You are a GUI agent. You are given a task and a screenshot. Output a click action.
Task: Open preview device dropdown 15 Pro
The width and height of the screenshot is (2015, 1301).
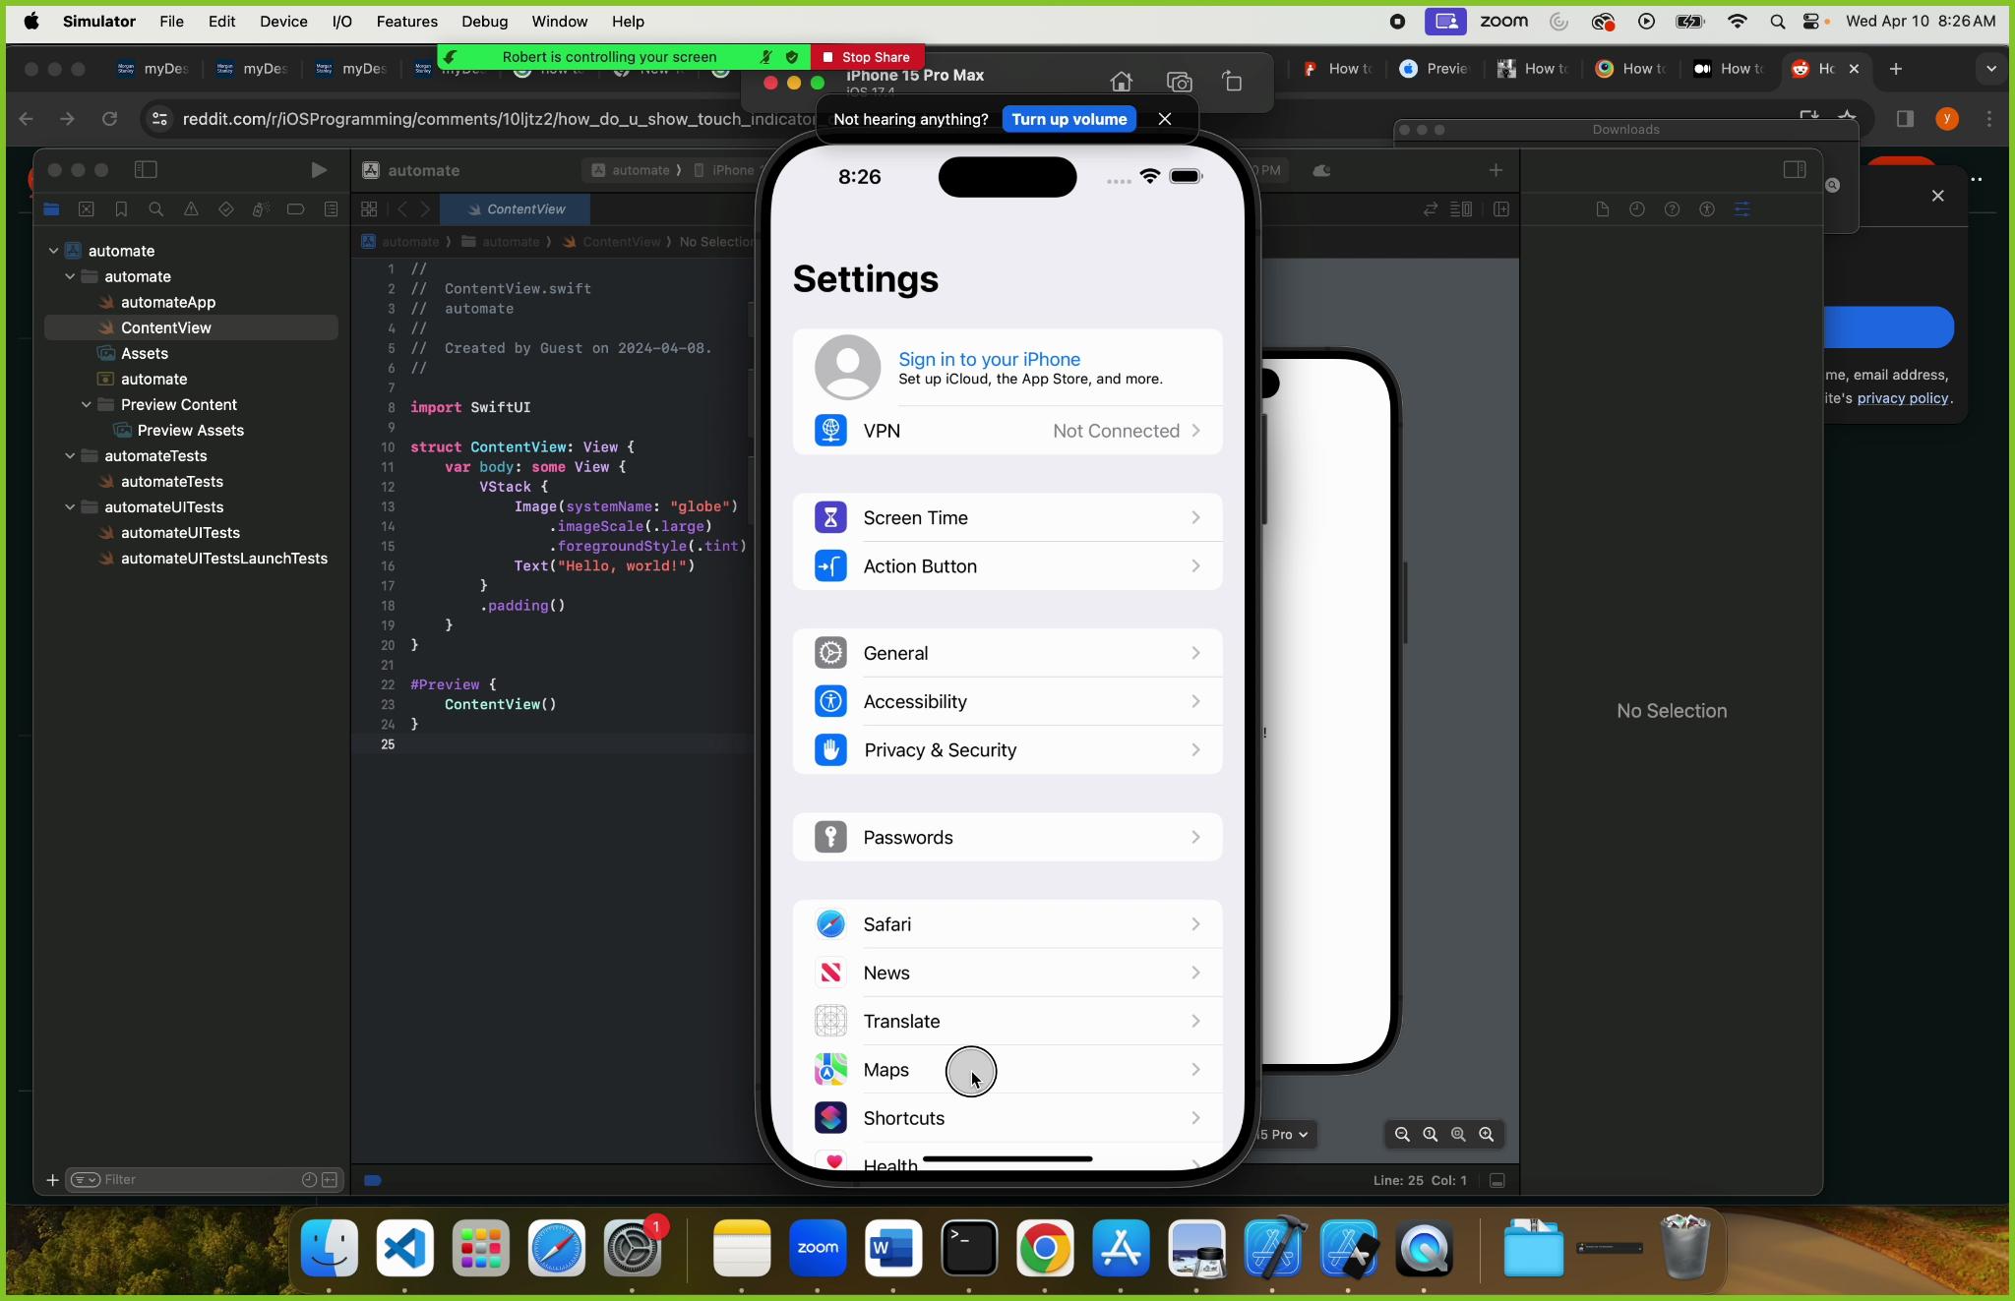click(1285, 1134)
